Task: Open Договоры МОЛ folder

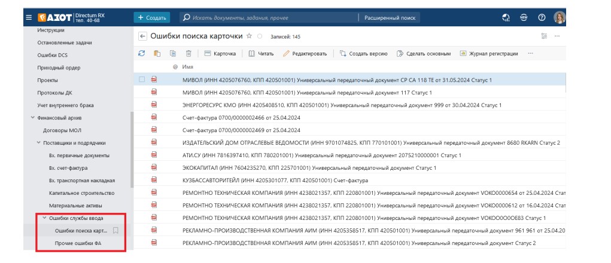Action: coord(62,130)
